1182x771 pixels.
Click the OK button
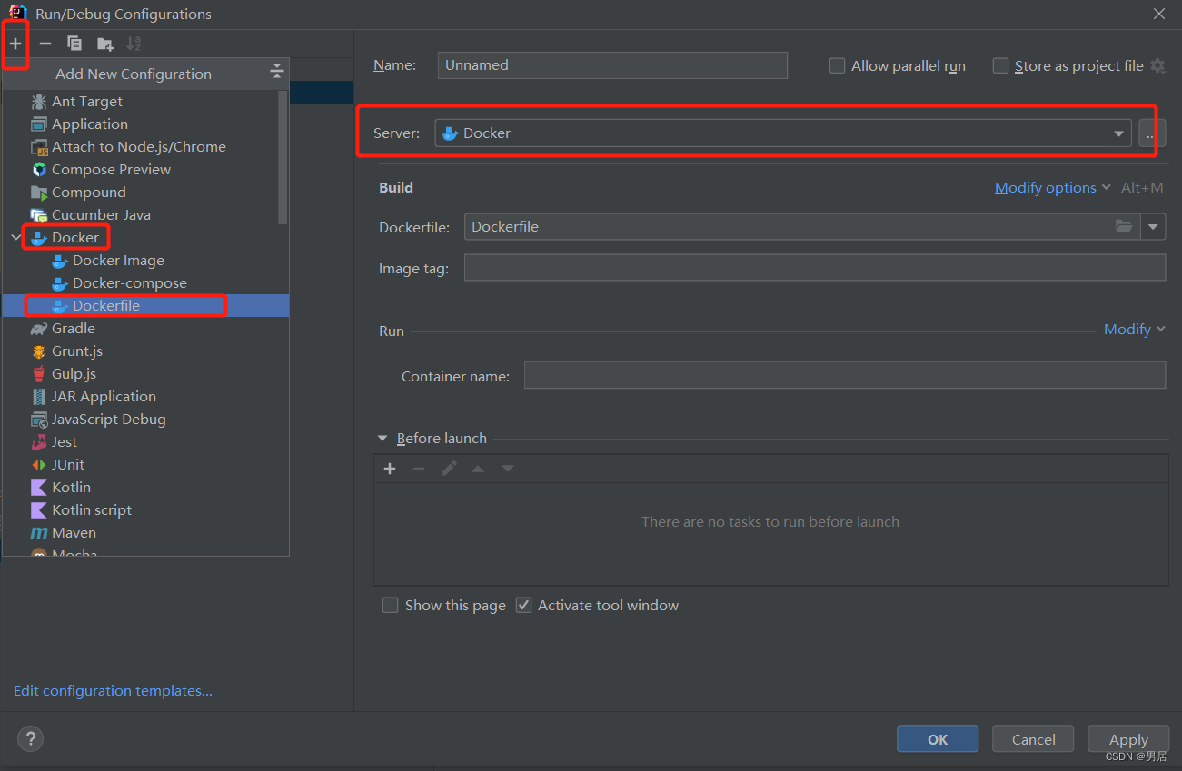(938, 739)
